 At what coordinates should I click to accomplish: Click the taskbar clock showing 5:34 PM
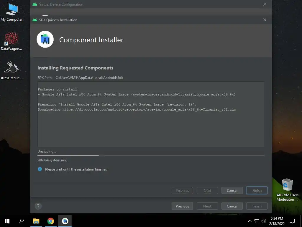(277, 218)
